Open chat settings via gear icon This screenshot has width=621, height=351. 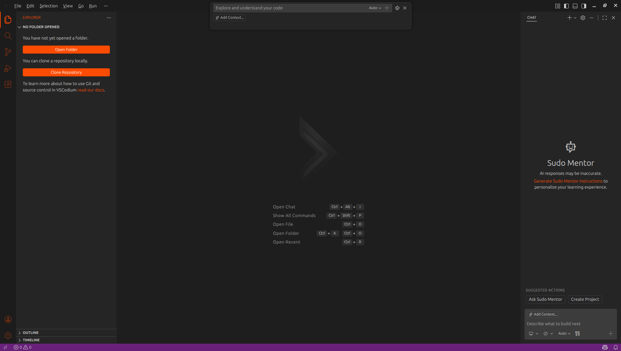(x=583, y=17)
